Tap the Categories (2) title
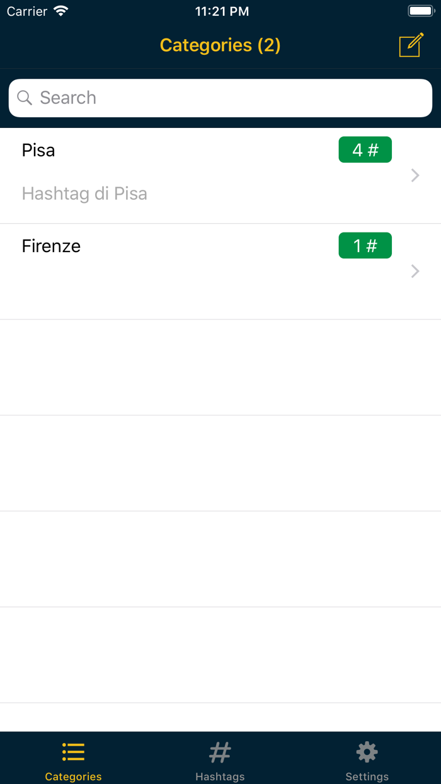Image resolution: width=441 pixels, height=784 pixels. pyautogui.click(x=220, y=45)
